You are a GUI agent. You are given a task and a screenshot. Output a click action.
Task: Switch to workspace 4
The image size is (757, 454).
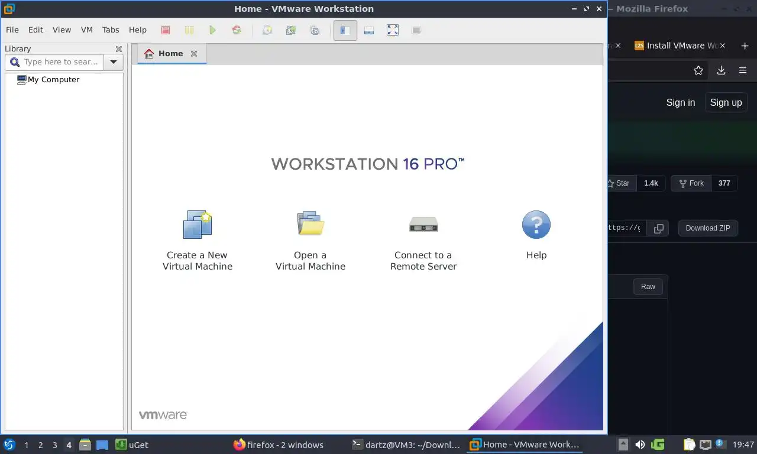[69, 445]
